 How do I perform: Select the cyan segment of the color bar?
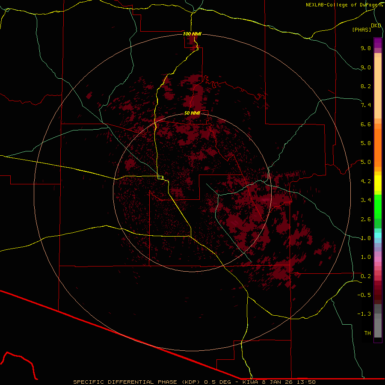pos(378,235)
